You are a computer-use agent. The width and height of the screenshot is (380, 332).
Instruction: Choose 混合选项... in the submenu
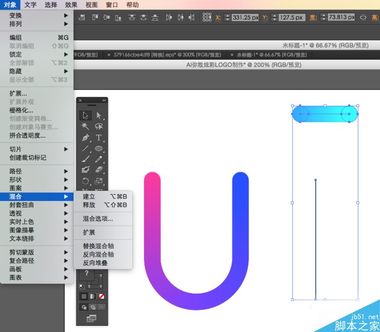(x=103, y=218)
